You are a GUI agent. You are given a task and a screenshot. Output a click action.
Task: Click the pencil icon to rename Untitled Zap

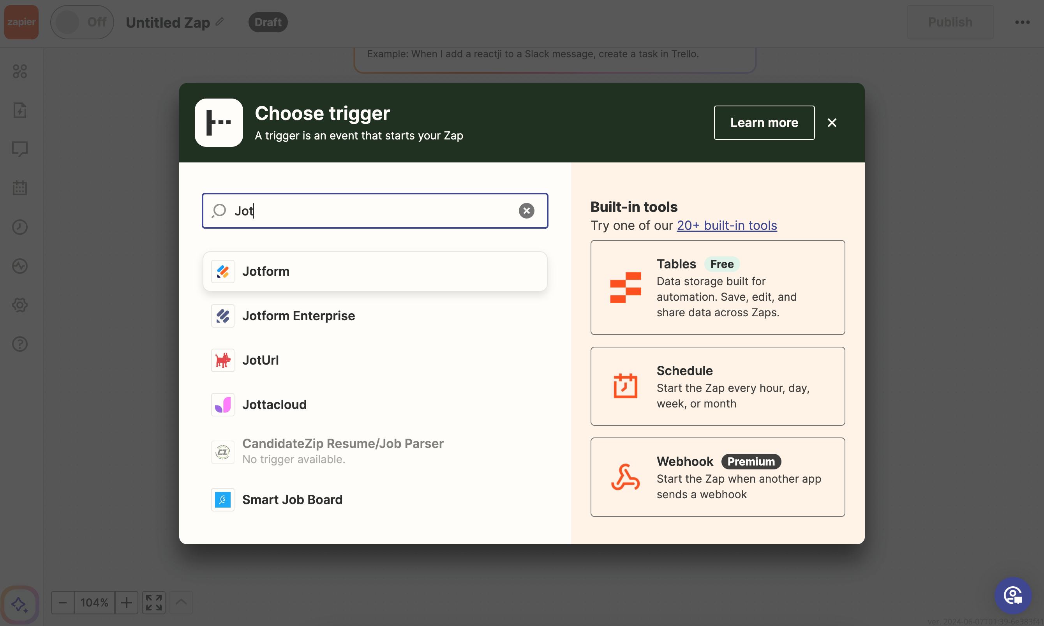click(220, 21)
